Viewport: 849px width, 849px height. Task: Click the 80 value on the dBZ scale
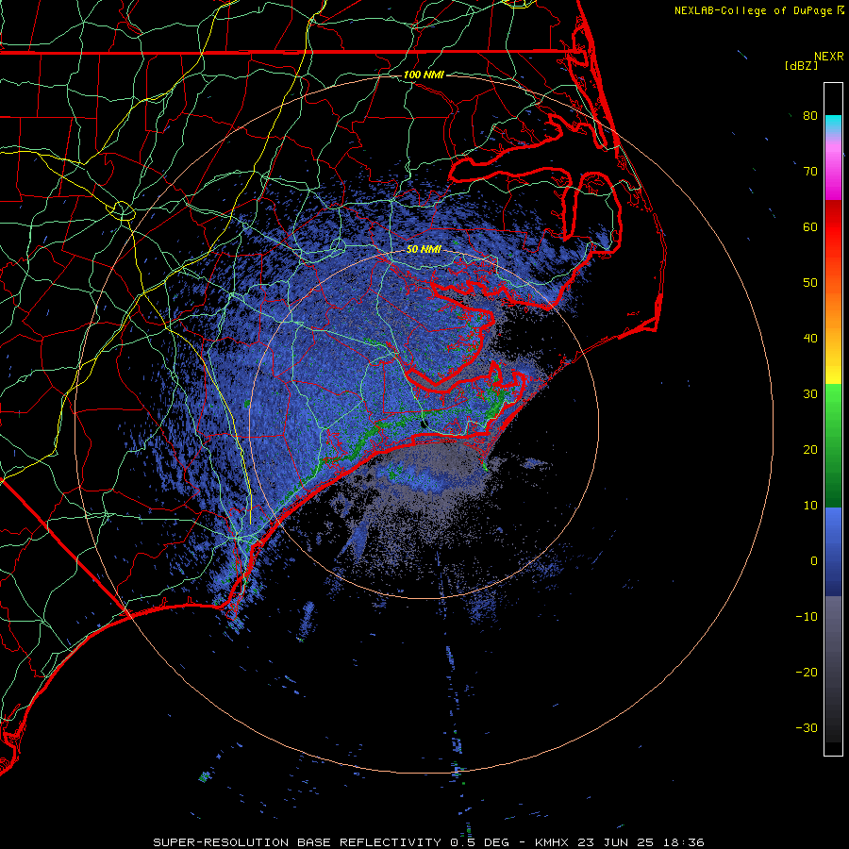810,115
